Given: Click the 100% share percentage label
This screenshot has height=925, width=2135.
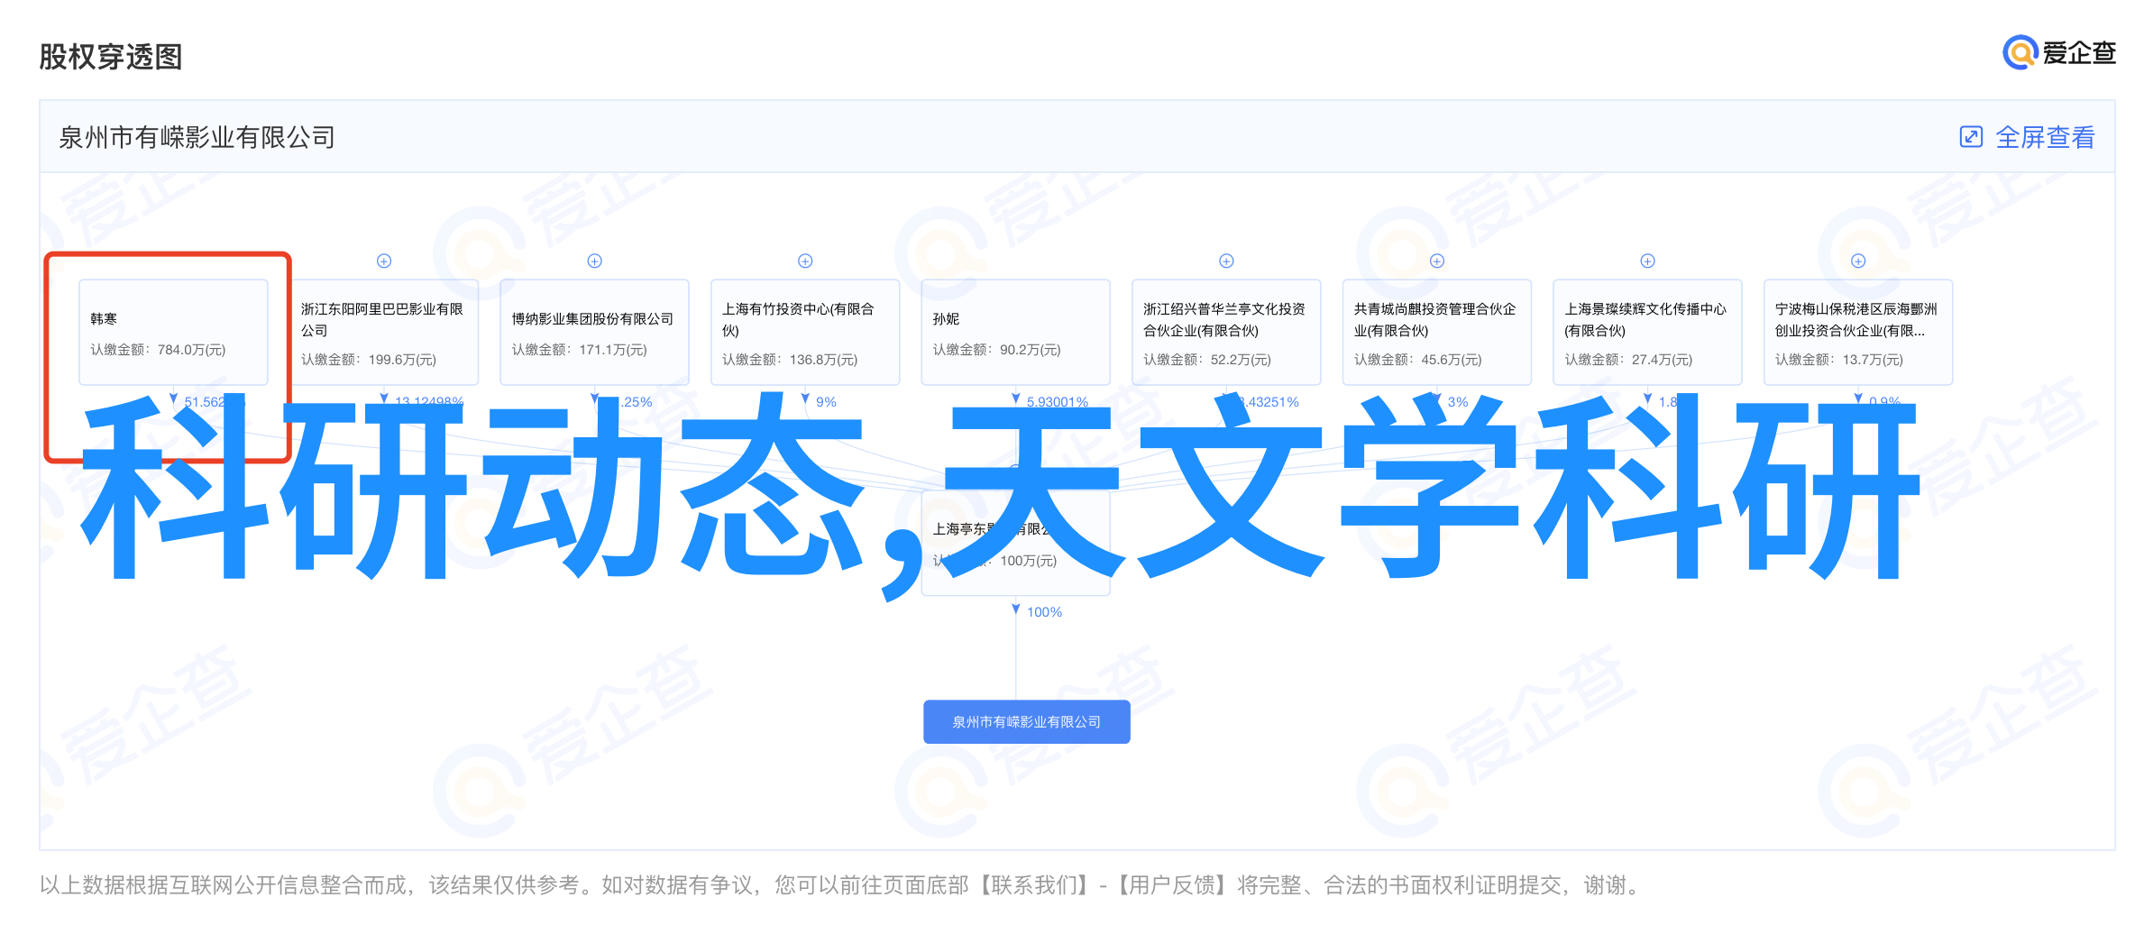Looking at the screenshot, I should point(1044,613).
